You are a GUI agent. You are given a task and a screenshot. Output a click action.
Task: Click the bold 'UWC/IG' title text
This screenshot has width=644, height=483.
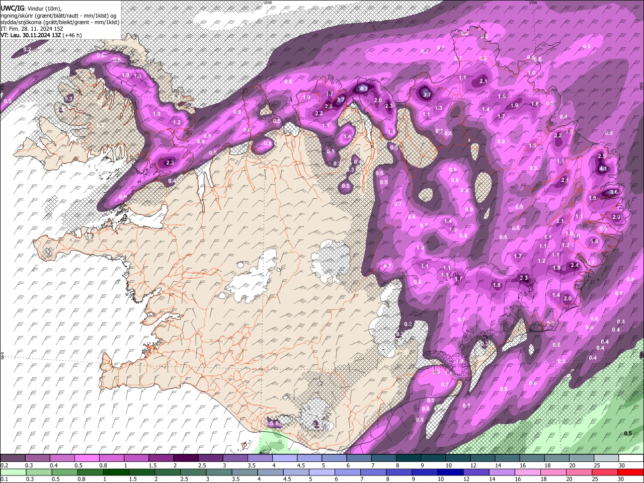tap(12, 9)
